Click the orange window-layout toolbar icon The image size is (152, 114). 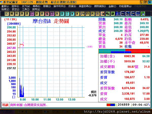click(102, 14)
